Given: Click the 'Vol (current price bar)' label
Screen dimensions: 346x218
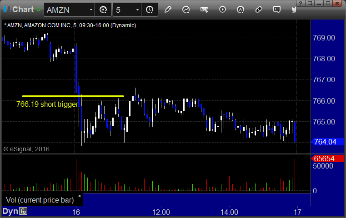Looking at the screenshot, I should coord(40,200).
